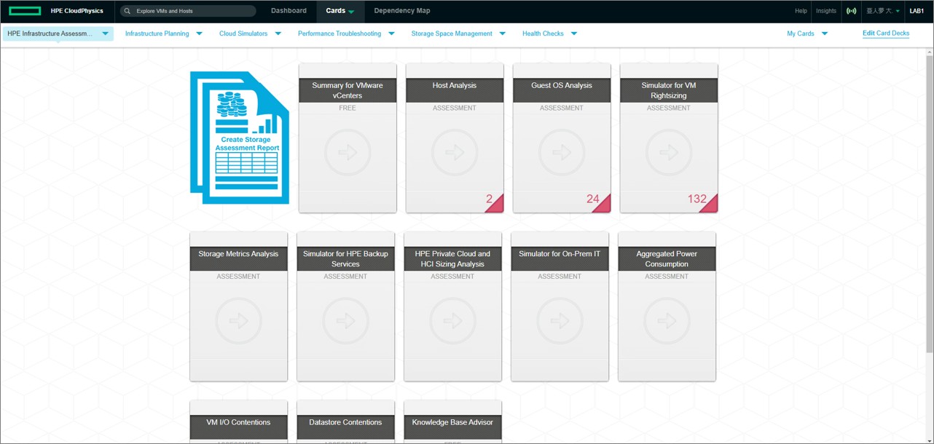Expand the Cloud Simulators dropdown
Image resolution: width=934 pixels, height=444 pixels.
[x=278, y=33]
